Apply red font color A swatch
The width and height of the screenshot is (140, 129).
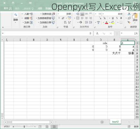point(106,23)
